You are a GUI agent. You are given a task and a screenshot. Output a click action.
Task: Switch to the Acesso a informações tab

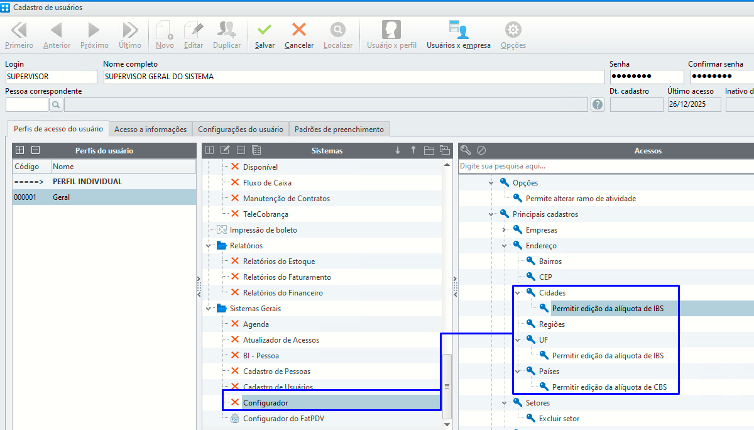150,130
